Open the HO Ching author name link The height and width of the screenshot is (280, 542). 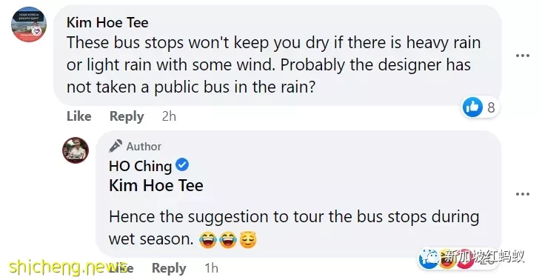click(141, 166)
